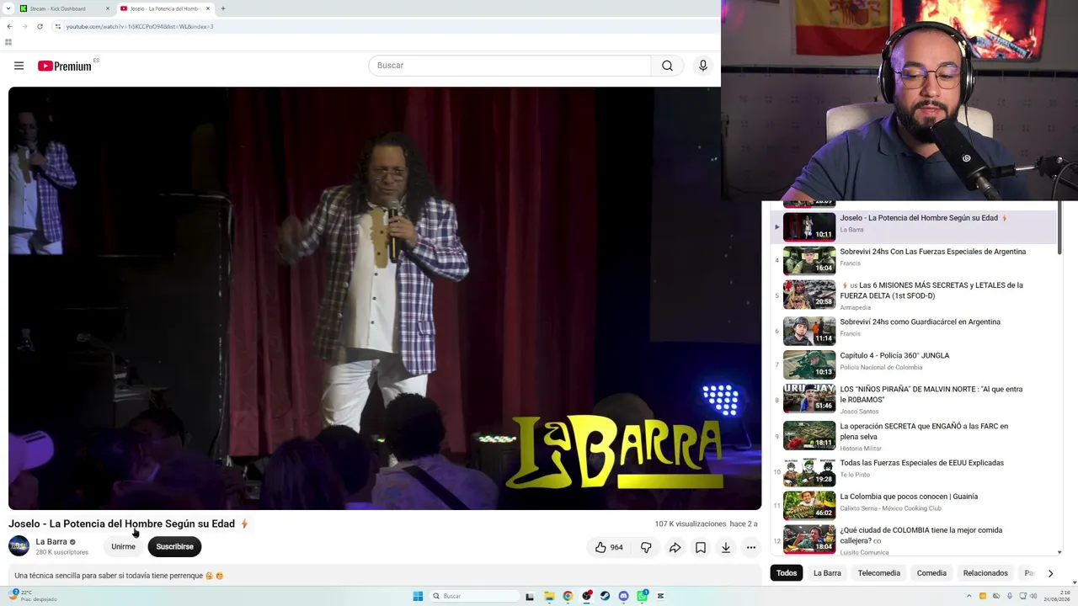
Task: Open Steam from taskbar
Action: tap(605, 596)
